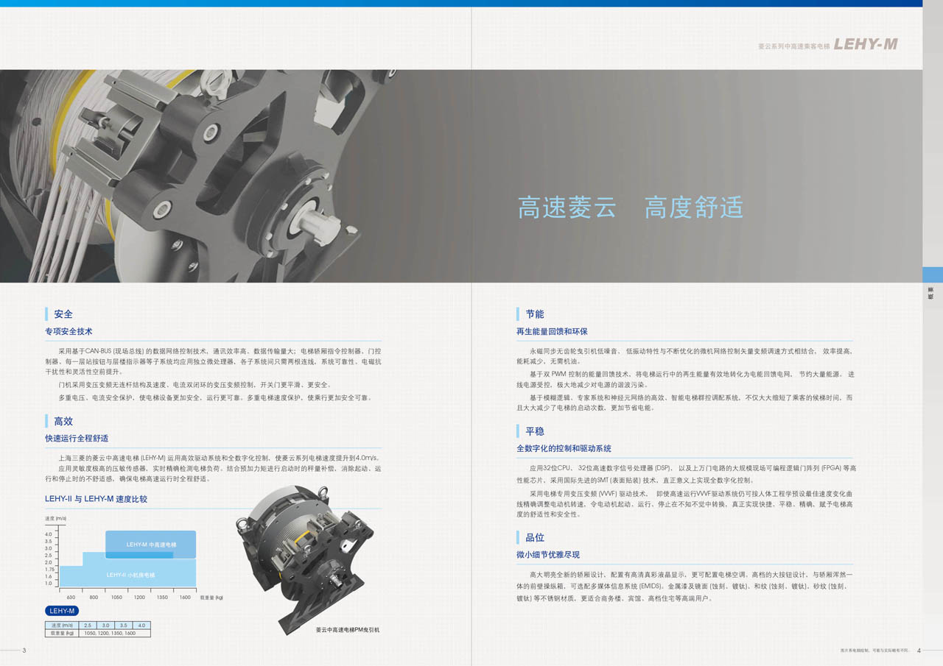Click the paragraph starting 采用电梯专用变压变频 (VVVF)

685,503
